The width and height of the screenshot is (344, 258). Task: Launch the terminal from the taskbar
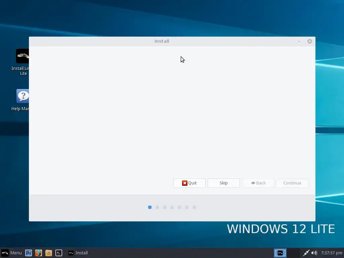(59, 253)
